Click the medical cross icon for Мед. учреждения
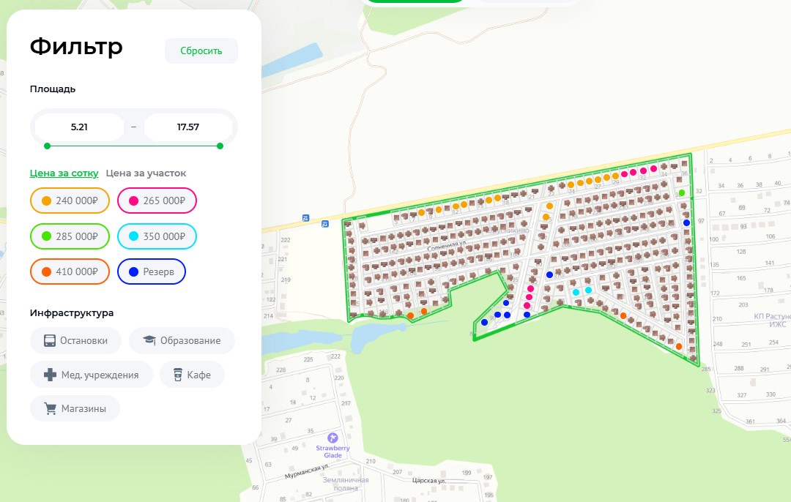The height and width of the screenshot is (502, 791). [50, 375]
